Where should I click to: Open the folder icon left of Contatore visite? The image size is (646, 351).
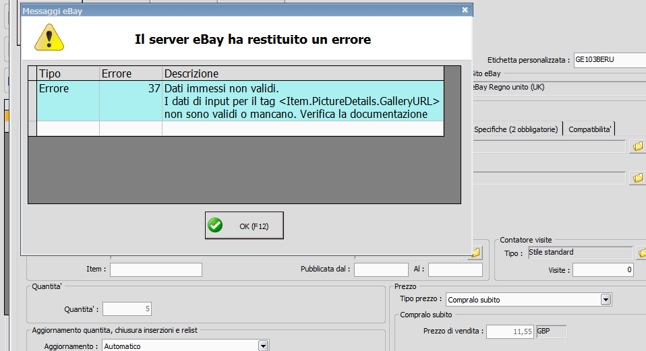click(476, 253)
